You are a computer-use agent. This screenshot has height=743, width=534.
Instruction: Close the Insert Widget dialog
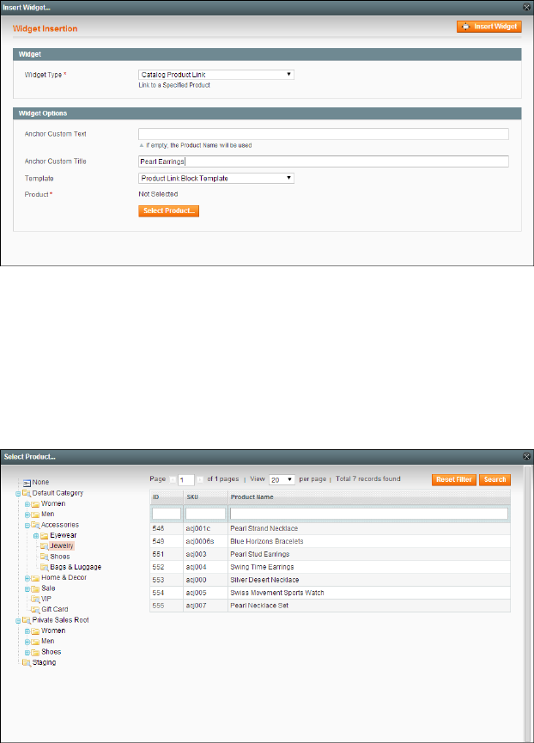pyautogui.click(x=526, y=7)
